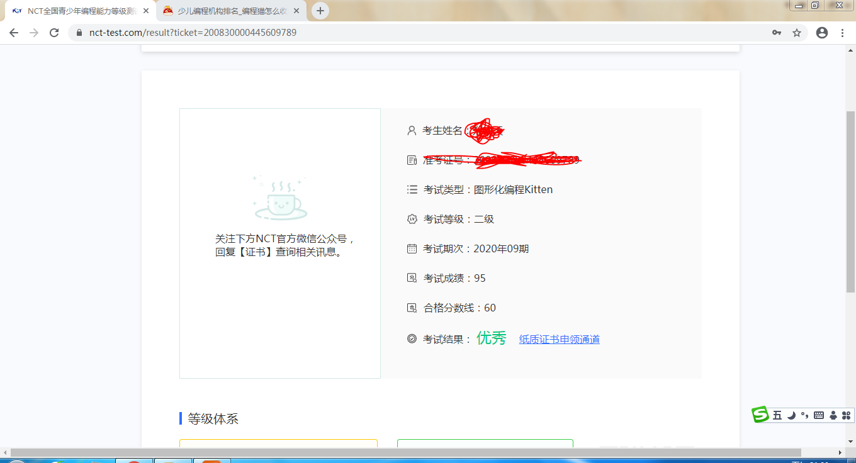Open the IME user account icon
The image size is (856, 463).
[x=833, y=415]
